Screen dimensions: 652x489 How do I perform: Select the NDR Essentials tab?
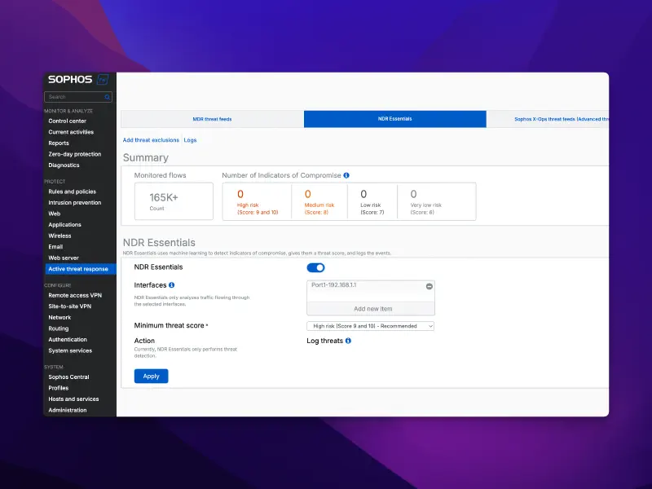click(394, 118)
